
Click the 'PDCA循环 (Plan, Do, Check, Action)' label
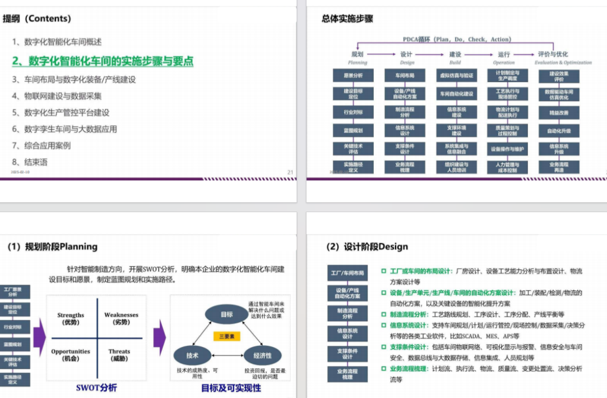pyautogui.click(x=457, y=39)
